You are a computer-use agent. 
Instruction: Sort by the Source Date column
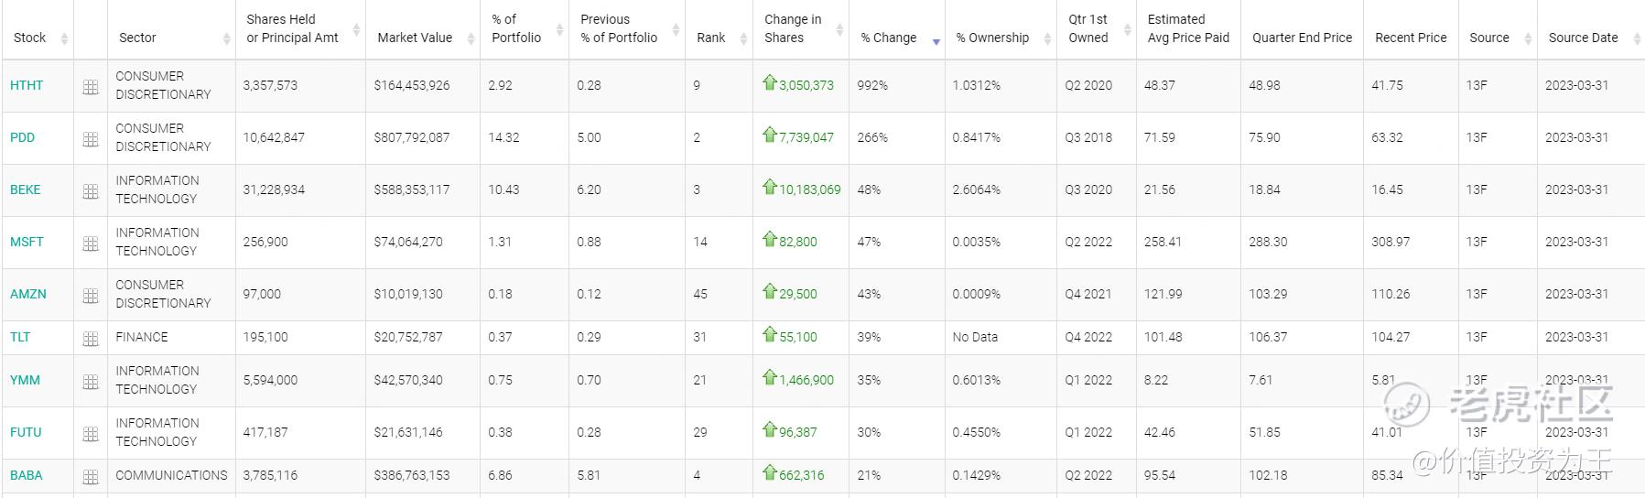(x=1637, y=38)
